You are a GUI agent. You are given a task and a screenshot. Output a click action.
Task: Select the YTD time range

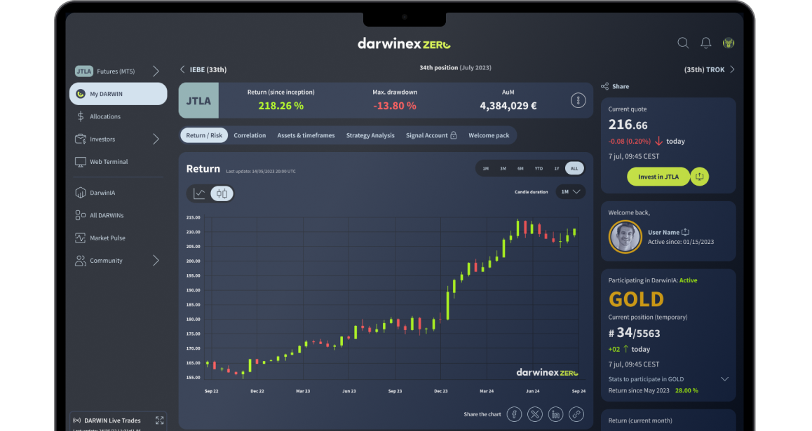(x=539, y=169)
